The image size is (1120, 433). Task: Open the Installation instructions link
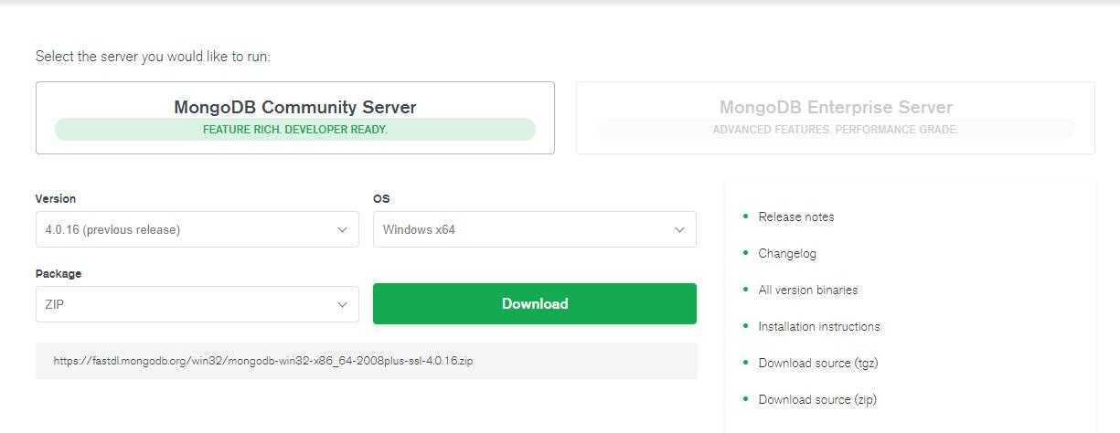pos(819,326)
